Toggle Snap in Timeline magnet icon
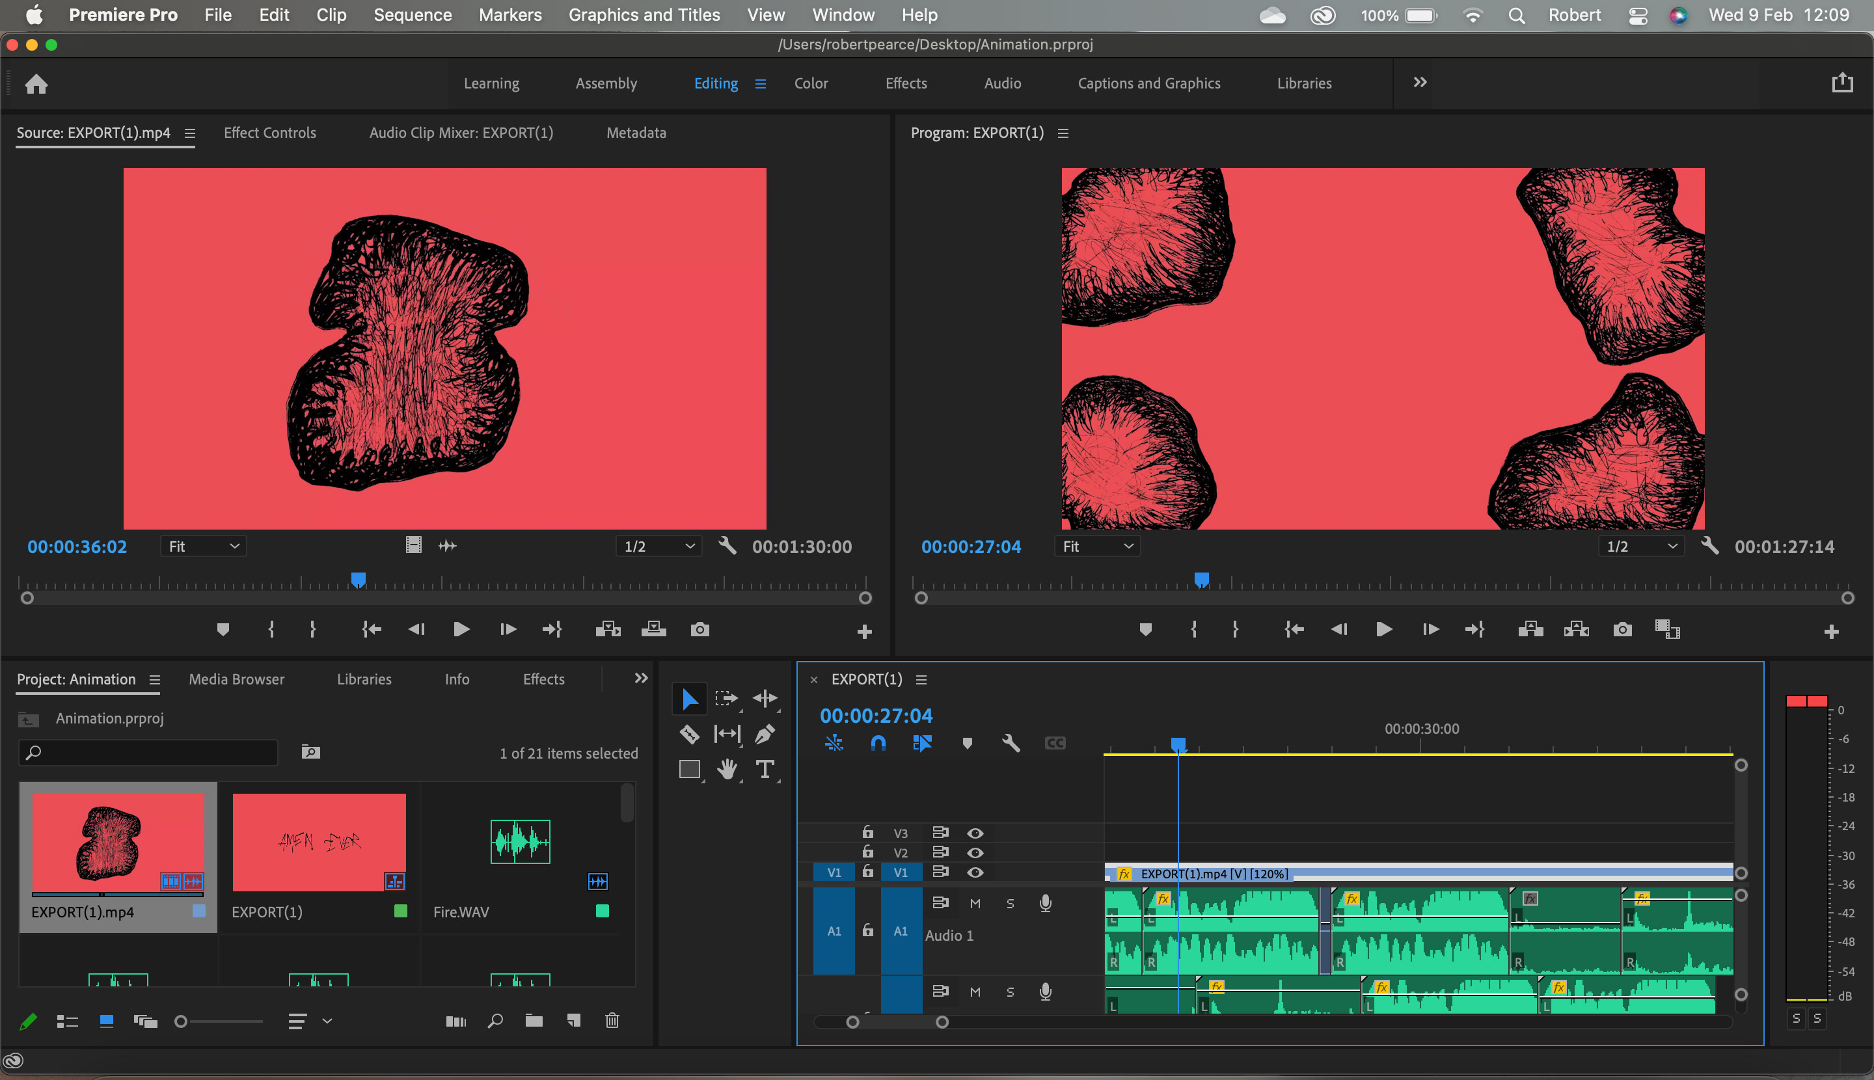Image resolution: width=1874 pixels, height=1080 pixels. pyautogui.click(x=878, y=743)
